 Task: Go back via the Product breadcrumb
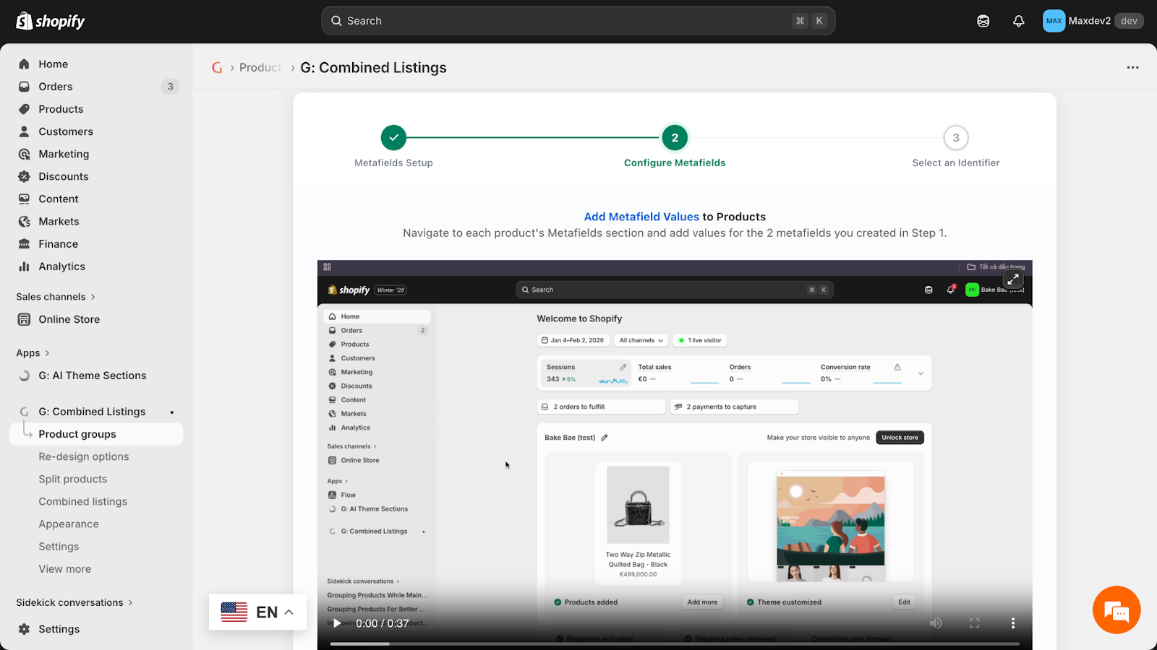click(260, 68)
